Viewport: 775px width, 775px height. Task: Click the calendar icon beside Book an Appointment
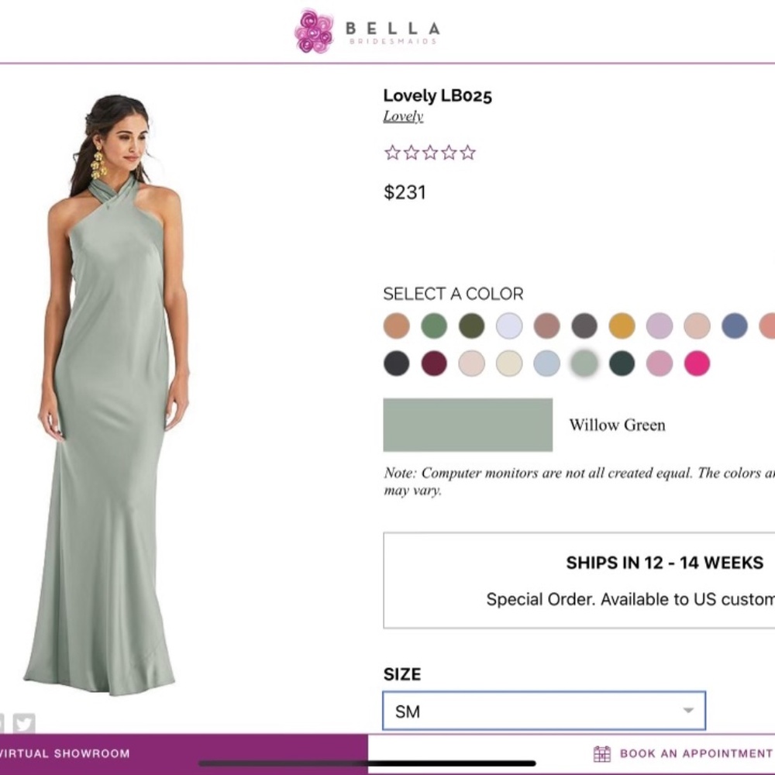(601, 753)
